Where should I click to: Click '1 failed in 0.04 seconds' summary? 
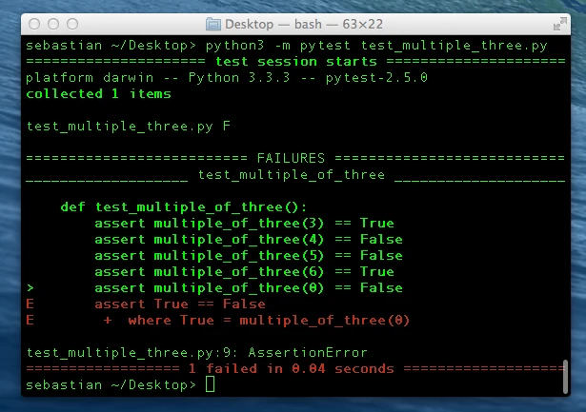pyautogui.click(x=292, y=369)
